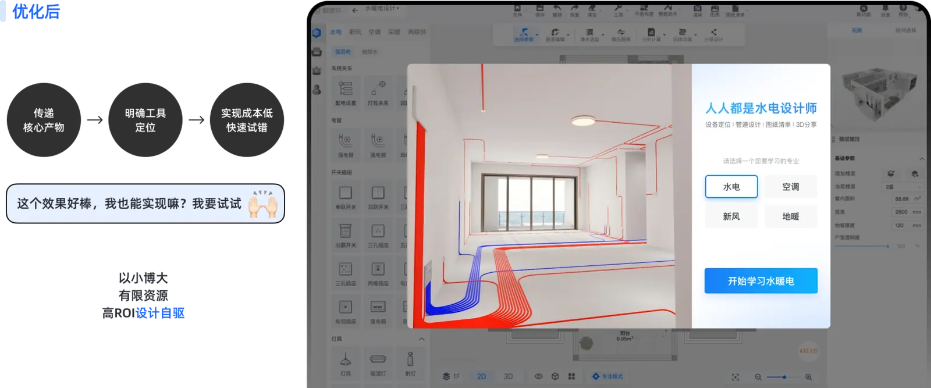Open the 水暖电设计 dropdown in header
Screen dimensions: 931x388
(382, 9)
